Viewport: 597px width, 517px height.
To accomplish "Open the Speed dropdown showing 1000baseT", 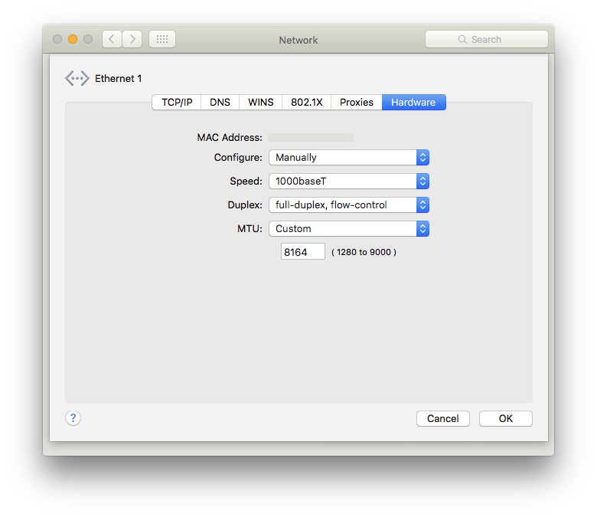I will [349, 182].
